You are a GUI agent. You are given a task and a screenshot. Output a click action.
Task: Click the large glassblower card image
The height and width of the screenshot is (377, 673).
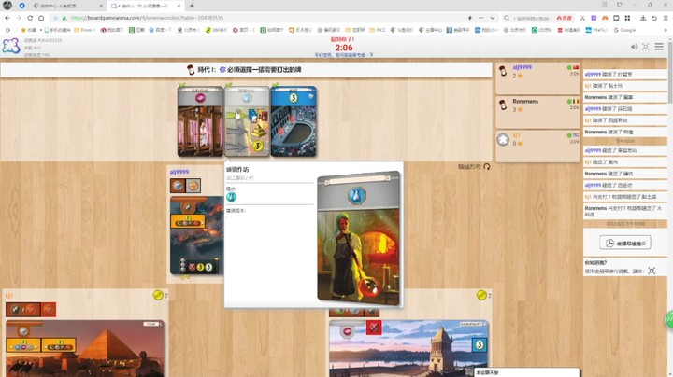[x=359, y=238]
